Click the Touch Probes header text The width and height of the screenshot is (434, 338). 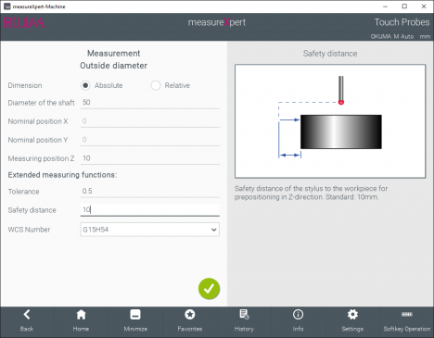point(402,22)
